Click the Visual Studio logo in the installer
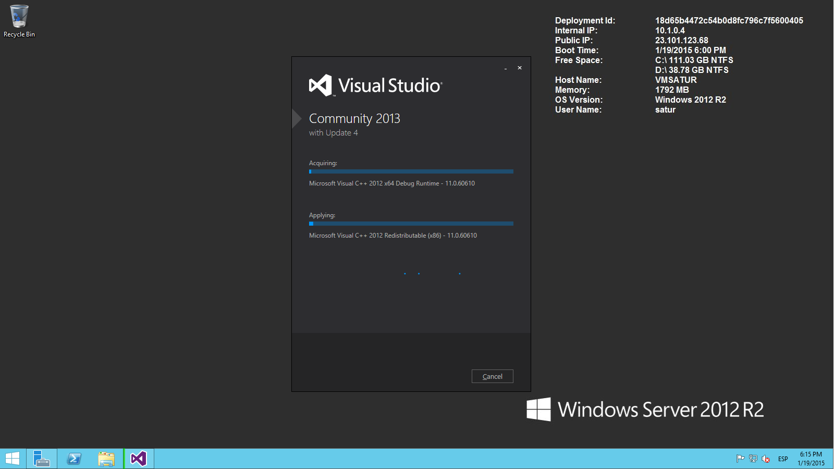Image resolution: width=834 pixels, height=469 pixels. [x=375, y=85]
